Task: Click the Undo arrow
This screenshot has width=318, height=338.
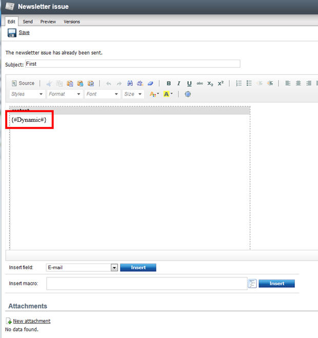Action: (x=109, y=83)
